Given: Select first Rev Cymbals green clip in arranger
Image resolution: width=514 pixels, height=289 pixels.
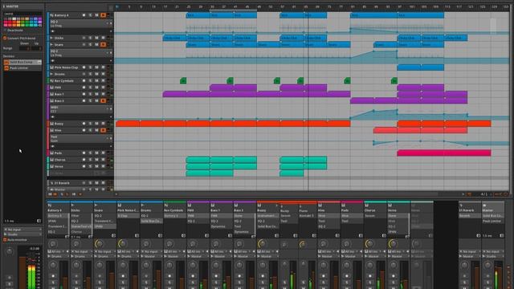Looking at the screenshot, I should pos(183,80).
